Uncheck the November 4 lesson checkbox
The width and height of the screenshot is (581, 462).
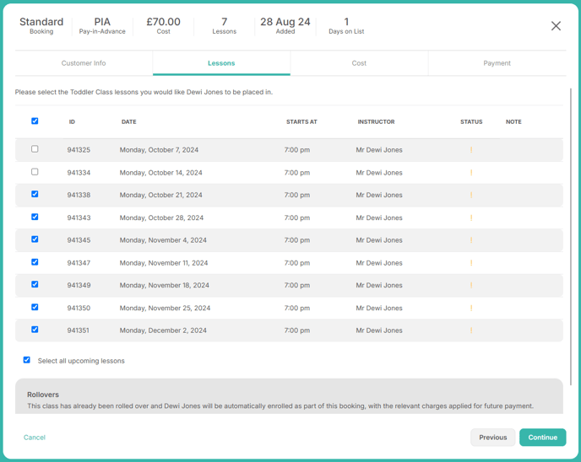pos(35,239)
